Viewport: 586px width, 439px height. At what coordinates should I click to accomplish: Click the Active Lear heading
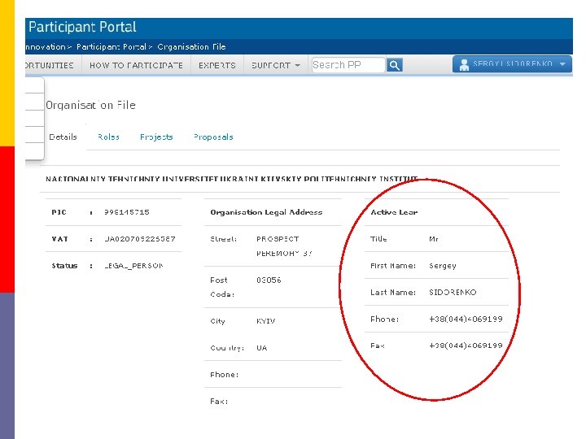[394, 212]
